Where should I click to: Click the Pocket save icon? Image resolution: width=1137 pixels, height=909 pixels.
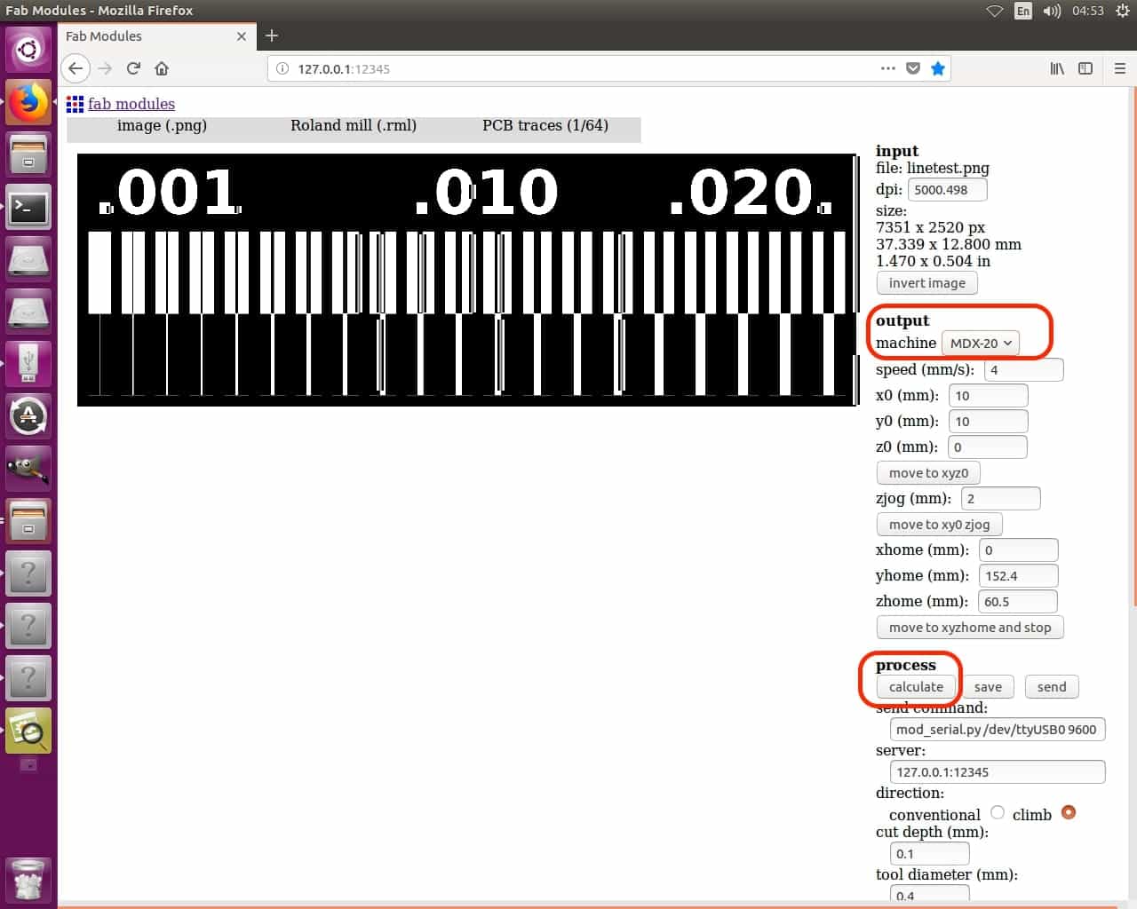[912, 68]
